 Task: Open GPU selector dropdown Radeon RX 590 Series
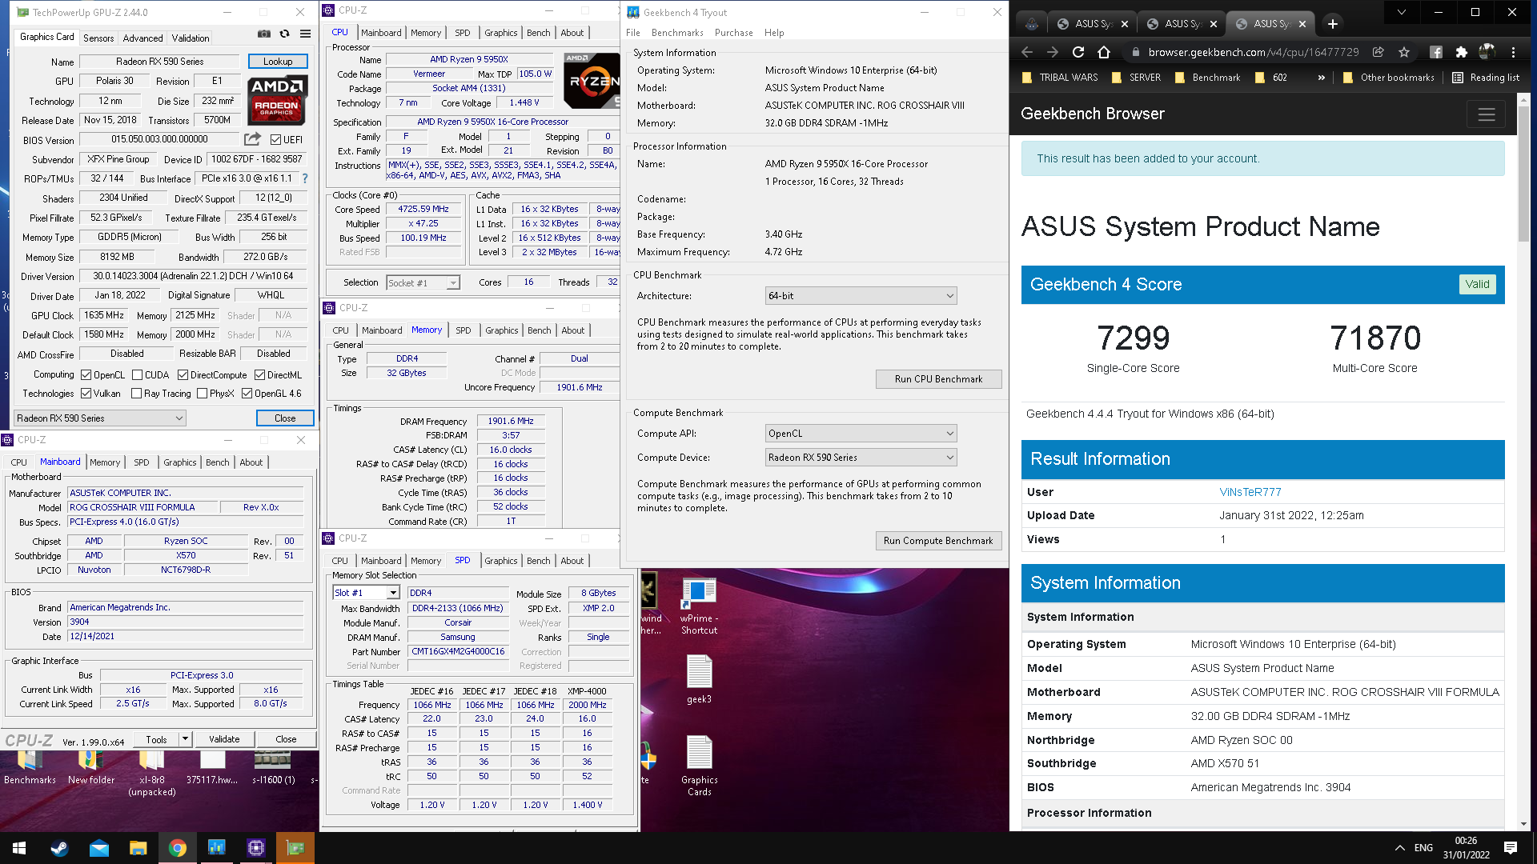[x=100, y=418]
